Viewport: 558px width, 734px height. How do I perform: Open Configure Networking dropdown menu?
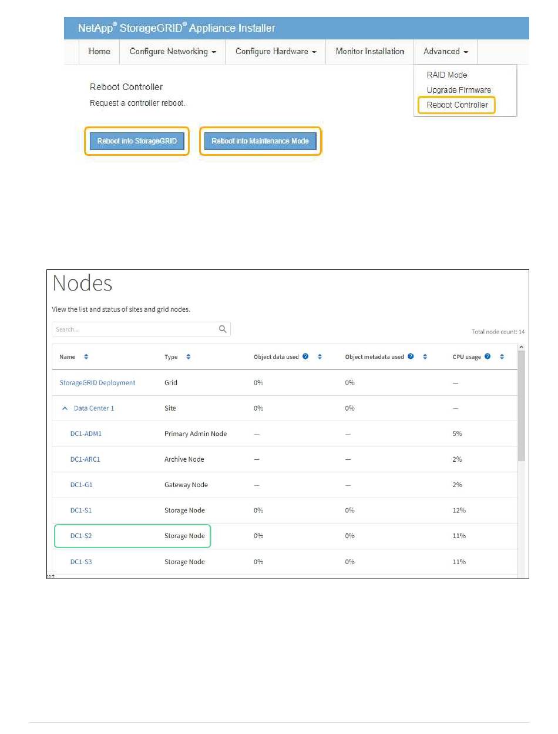(x=173, y=52)
